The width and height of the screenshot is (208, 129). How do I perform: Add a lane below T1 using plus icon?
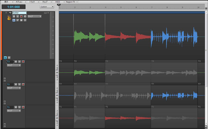click(x=5, y=127)
